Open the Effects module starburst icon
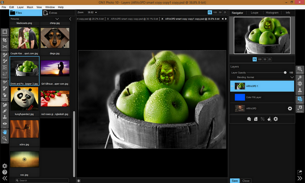This screenshot has width=305, height=183. (300, 83)
